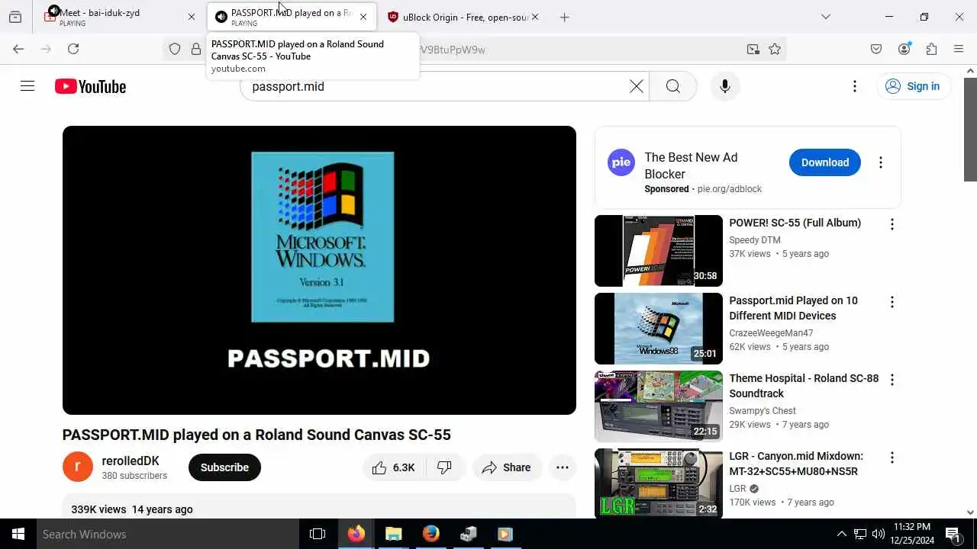Viewport: 977px width, 549px height.
Task: Play POWER! SC-55 Full Album thumbnail
Action: tap(659, 251)
